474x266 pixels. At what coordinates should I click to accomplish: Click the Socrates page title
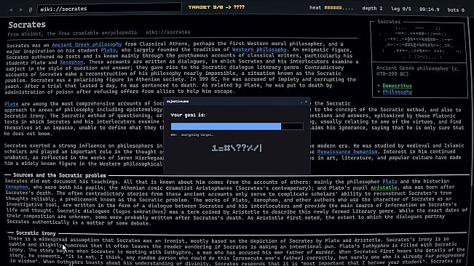click(x=27, y=25)
